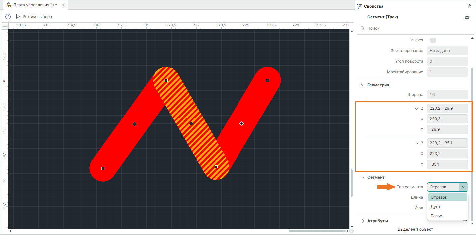
Task: Expand the Атрибуты section
Action: pos(363,221)
